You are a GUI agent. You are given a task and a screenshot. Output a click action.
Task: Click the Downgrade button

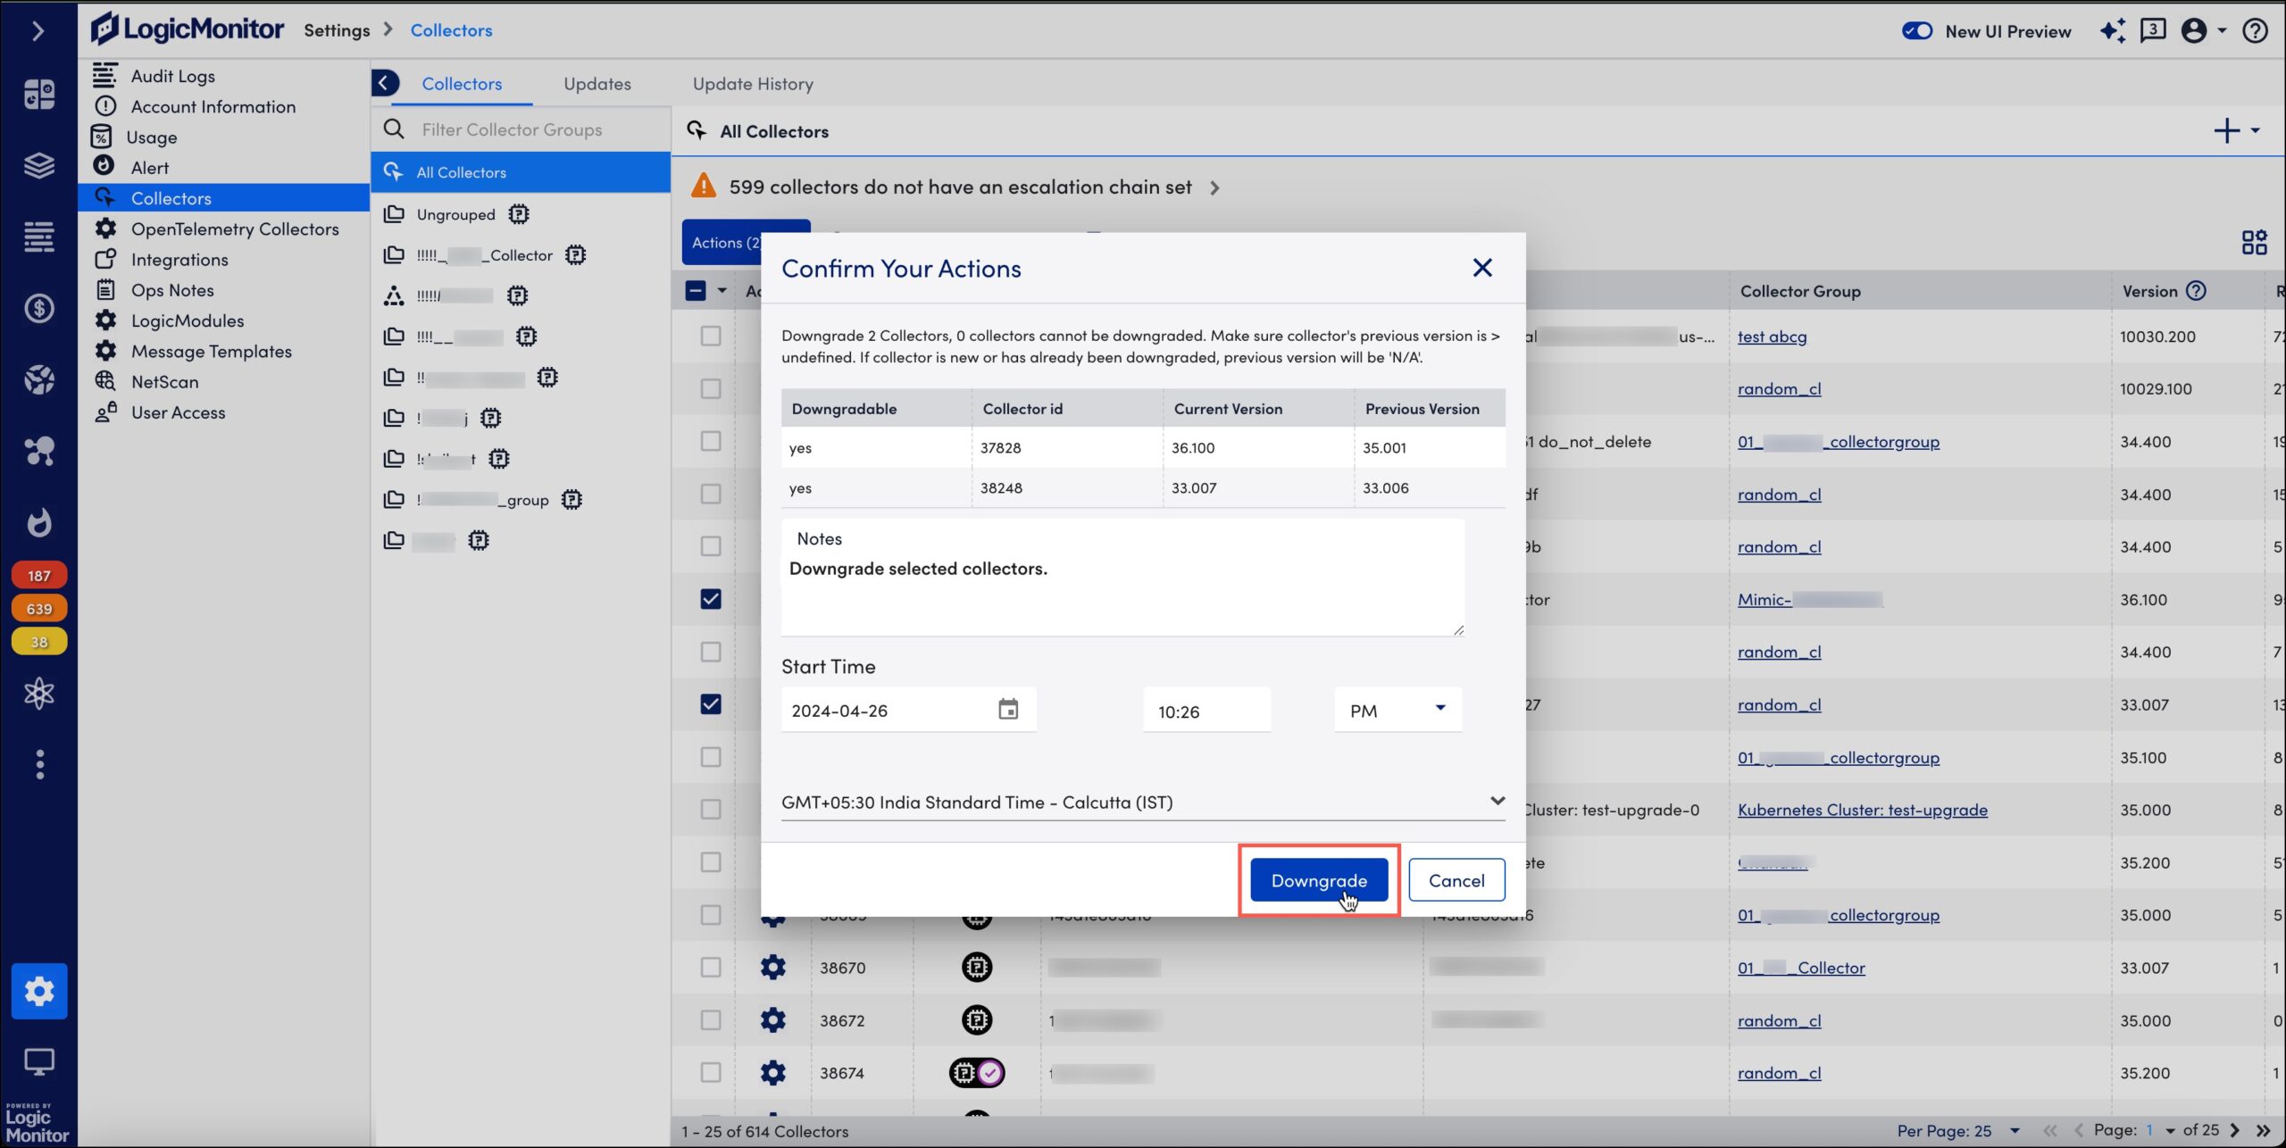pyautogui.click(x=1319, y=880)
